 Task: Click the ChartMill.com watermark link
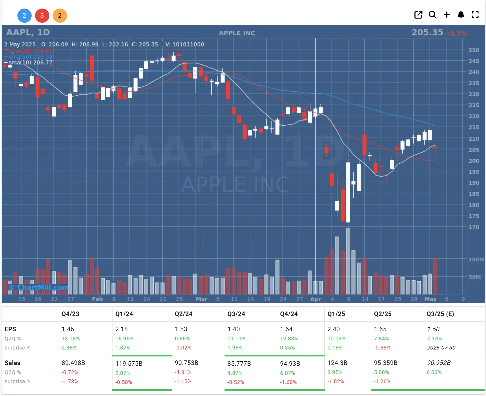39,287
